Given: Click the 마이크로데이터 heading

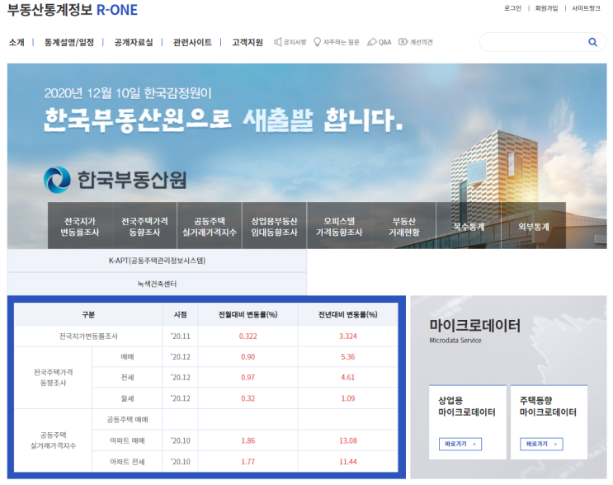Looking at the screenshot, I should [474, 325].
